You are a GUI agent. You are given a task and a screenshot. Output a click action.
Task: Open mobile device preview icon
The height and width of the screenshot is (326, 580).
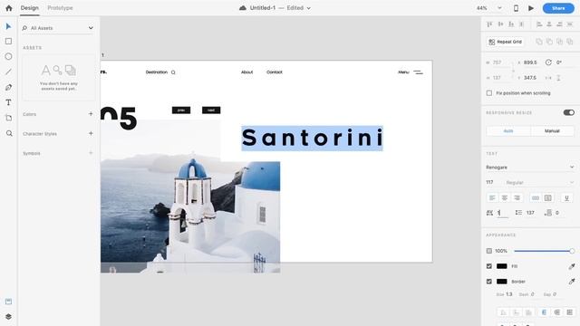pos(516,8)
